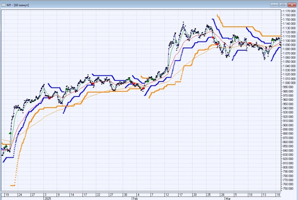
Task: Click the flat orange segment at chart bottom-left
Action: [12, 185]
